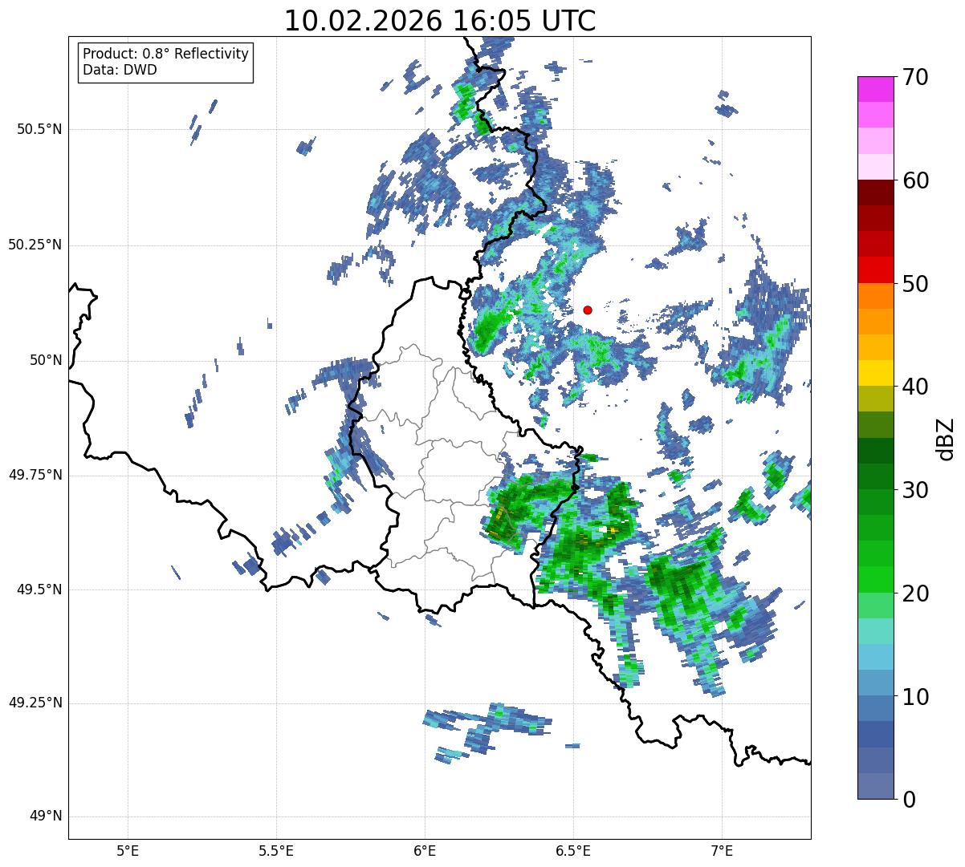Click the 50.5°N latitude label
The width and height of the screenshot is (965, 867).
point(39,129)
